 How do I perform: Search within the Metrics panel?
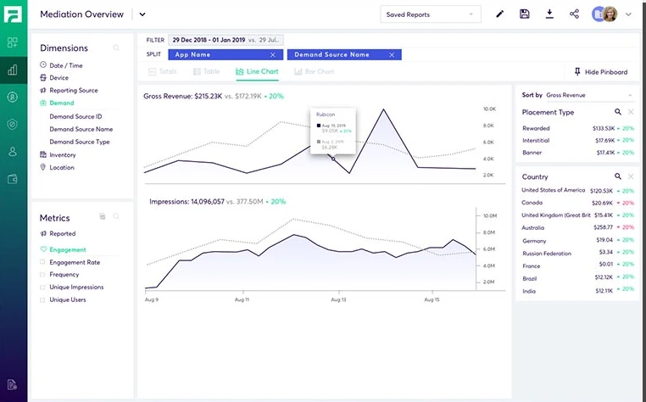coord(116,216)
